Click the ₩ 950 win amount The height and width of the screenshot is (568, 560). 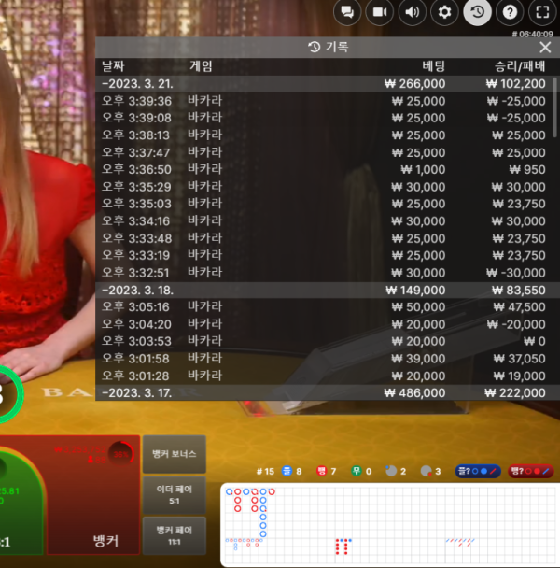pyautogui.click(x=527, y=169)
